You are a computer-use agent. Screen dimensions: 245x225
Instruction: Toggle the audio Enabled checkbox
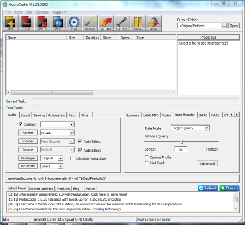(x=21, y=124)
